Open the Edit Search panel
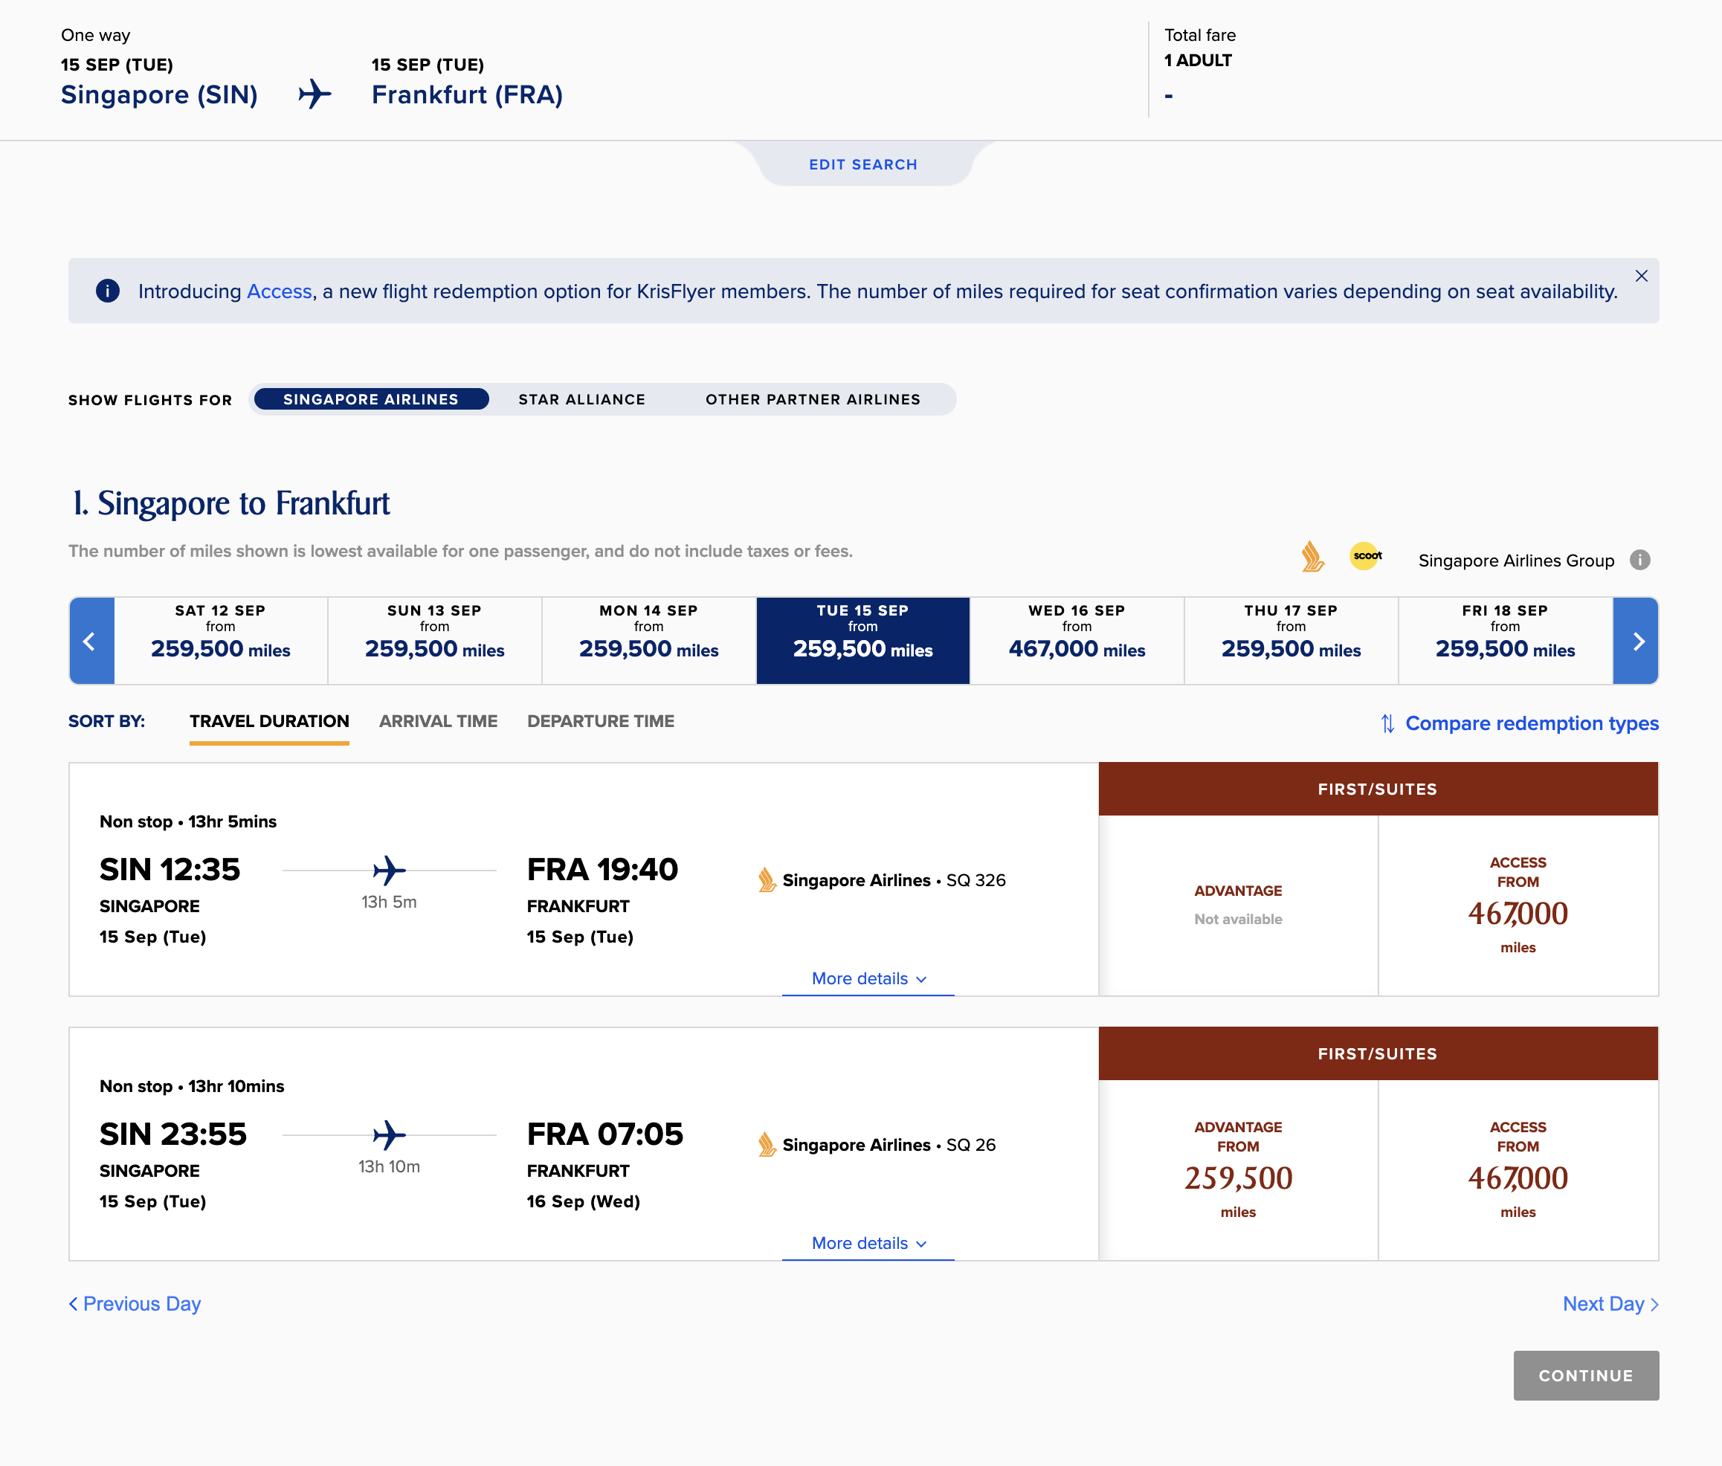 point(862,164)
